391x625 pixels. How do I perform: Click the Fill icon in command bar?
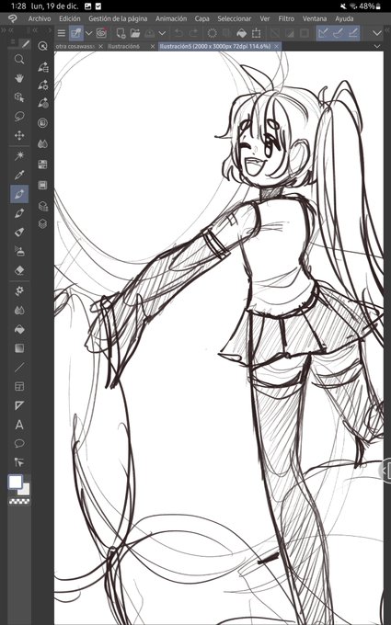(241, 33)
